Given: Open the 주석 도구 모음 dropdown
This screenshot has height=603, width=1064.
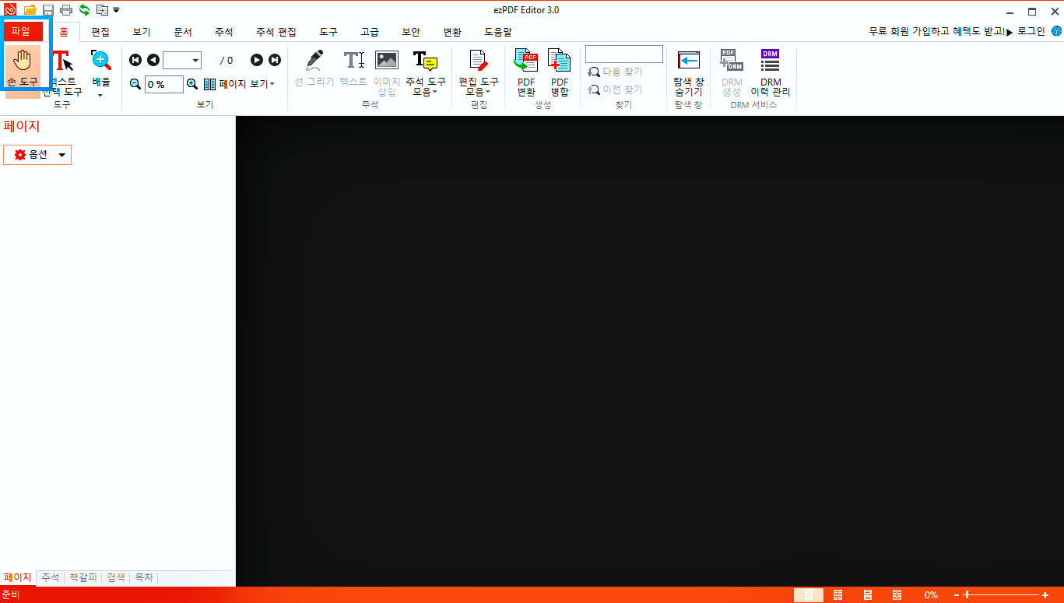Looking at the screenshot, I should point(425,72).
